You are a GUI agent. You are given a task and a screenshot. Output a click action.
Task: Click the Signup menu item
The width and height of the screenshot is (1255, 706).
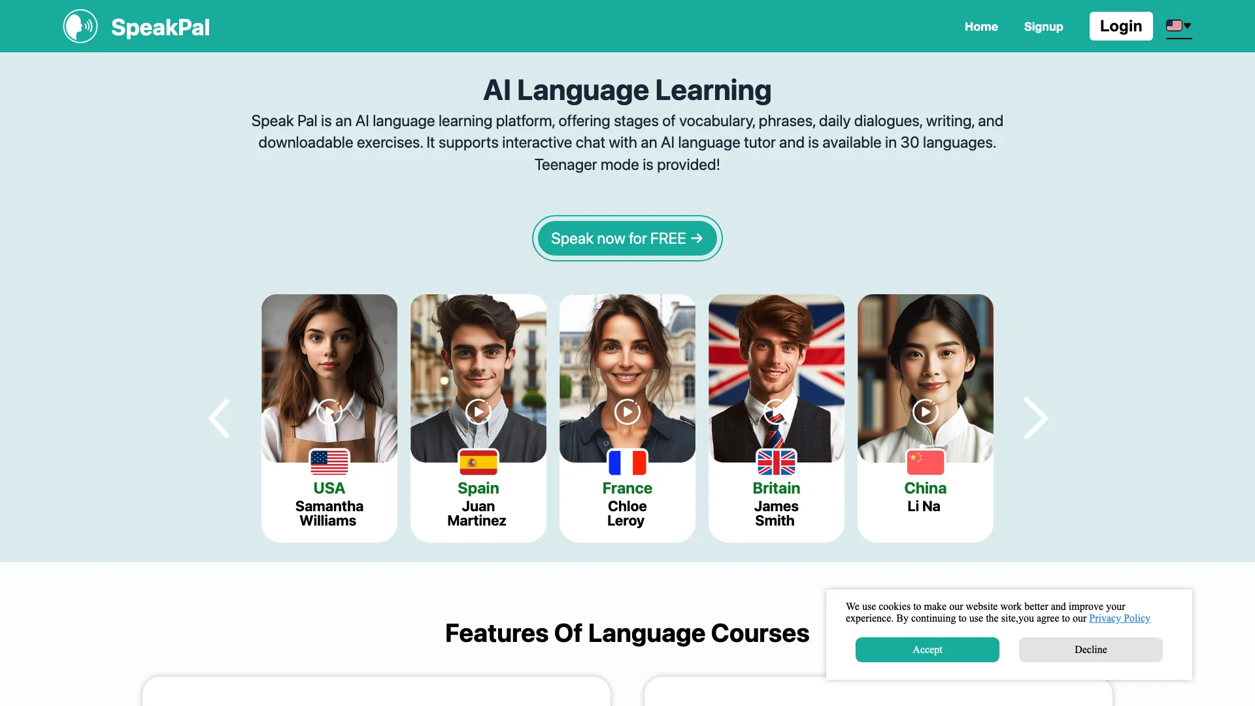[1042, 26]
